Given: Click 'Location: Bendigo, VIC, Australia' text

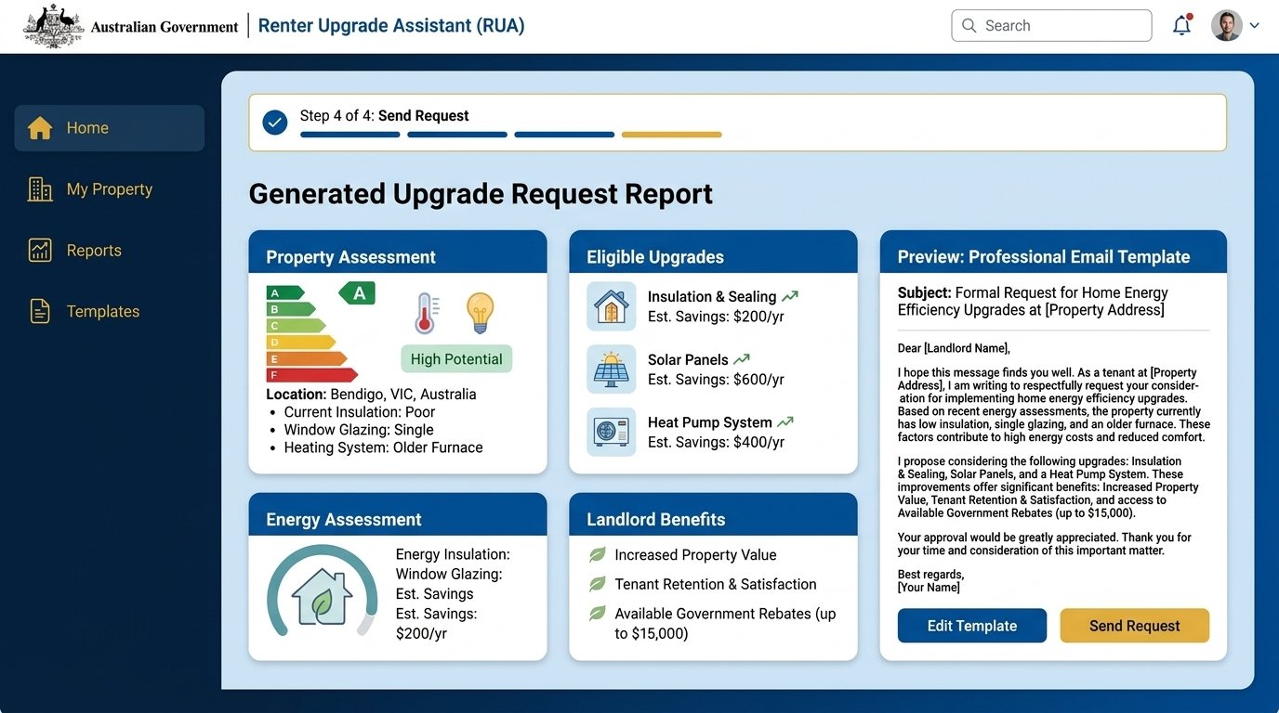Looking at the screenshot, I should (x=371, y=395).
